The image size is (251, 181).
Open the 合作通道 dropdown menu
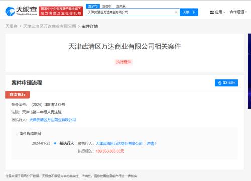[x=238, y=12]
